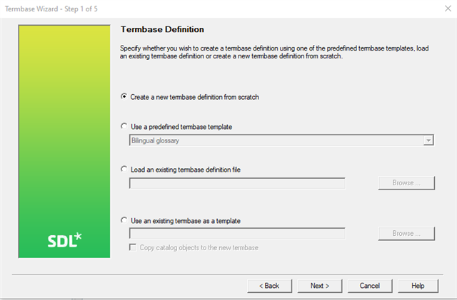457x300 pixels.
Task: Click the termbase definition file path field
Action: point(237,183)
